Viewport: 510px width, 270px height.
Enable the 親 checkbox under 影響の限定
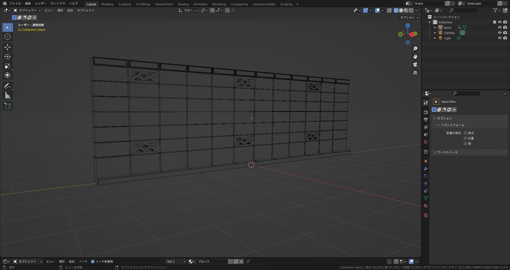click(x=466, y=143)
